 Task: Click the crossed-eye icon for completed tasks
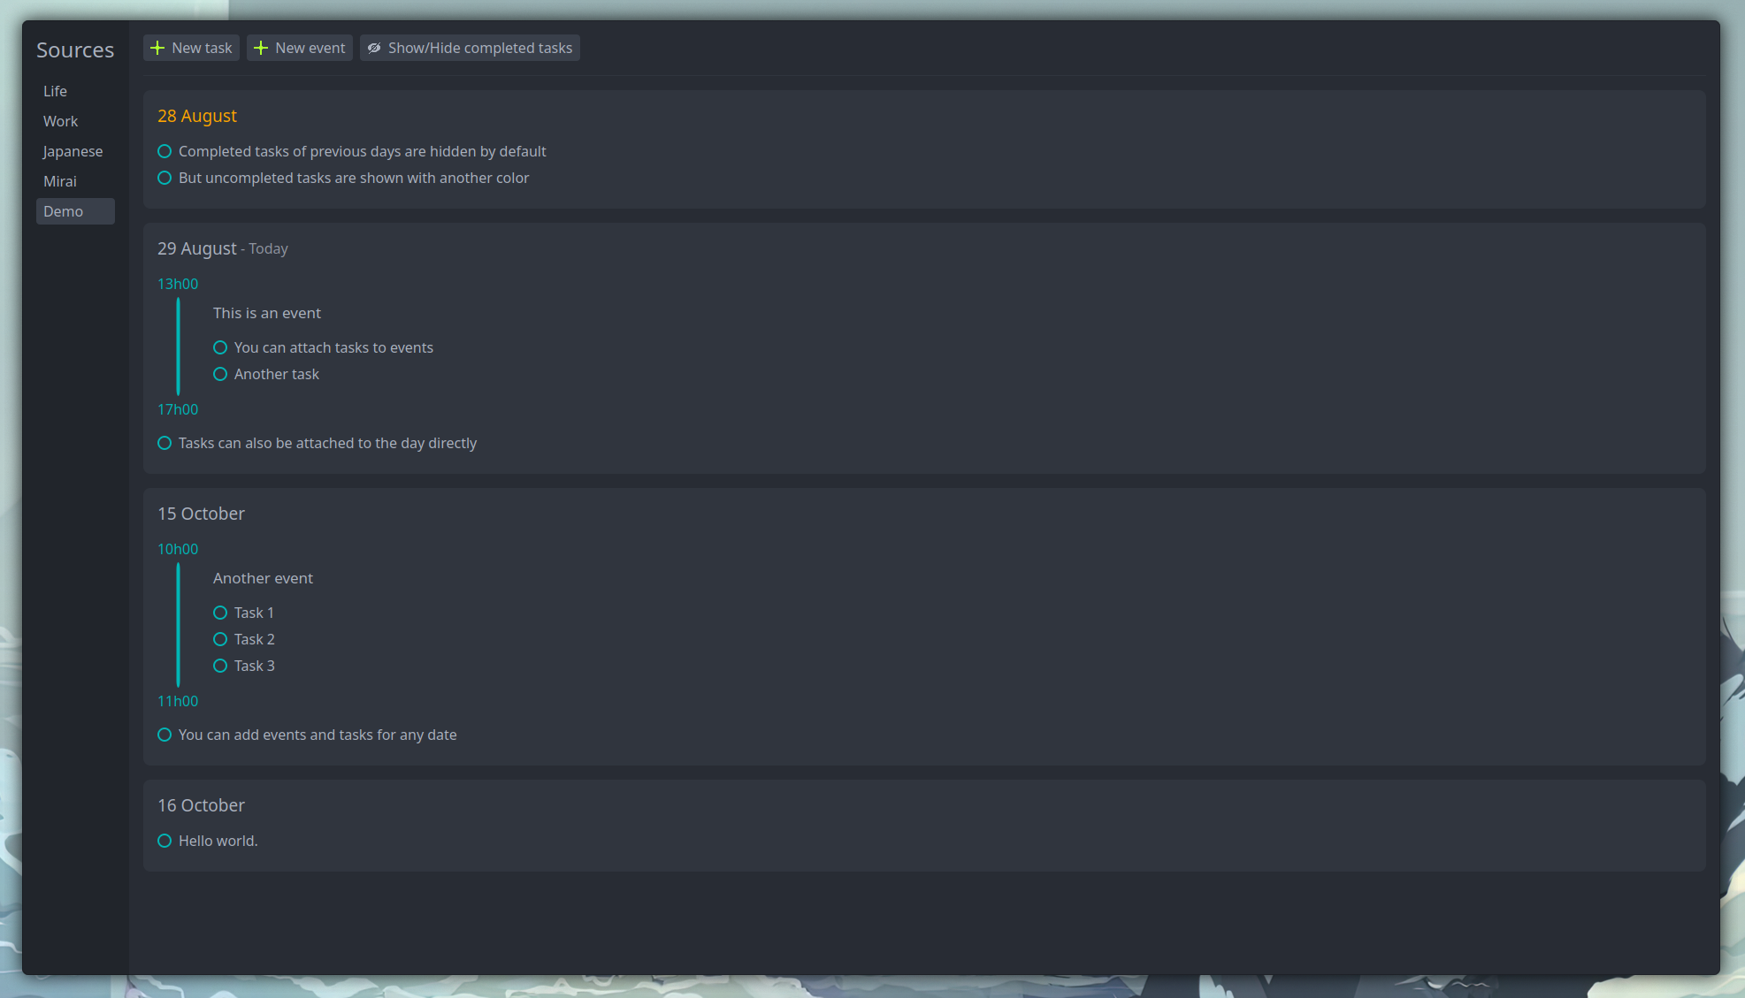tap(374, 48)
